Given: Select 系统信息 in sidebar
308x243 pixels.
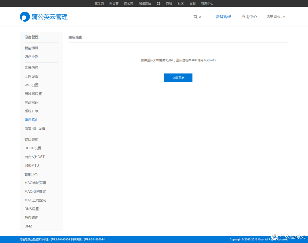Looking at the screenshot, I should 31,68.
